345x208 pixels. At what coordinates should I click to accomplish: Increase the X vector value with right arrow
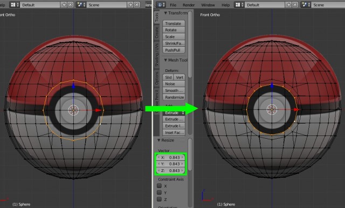(x=182, y=157)
